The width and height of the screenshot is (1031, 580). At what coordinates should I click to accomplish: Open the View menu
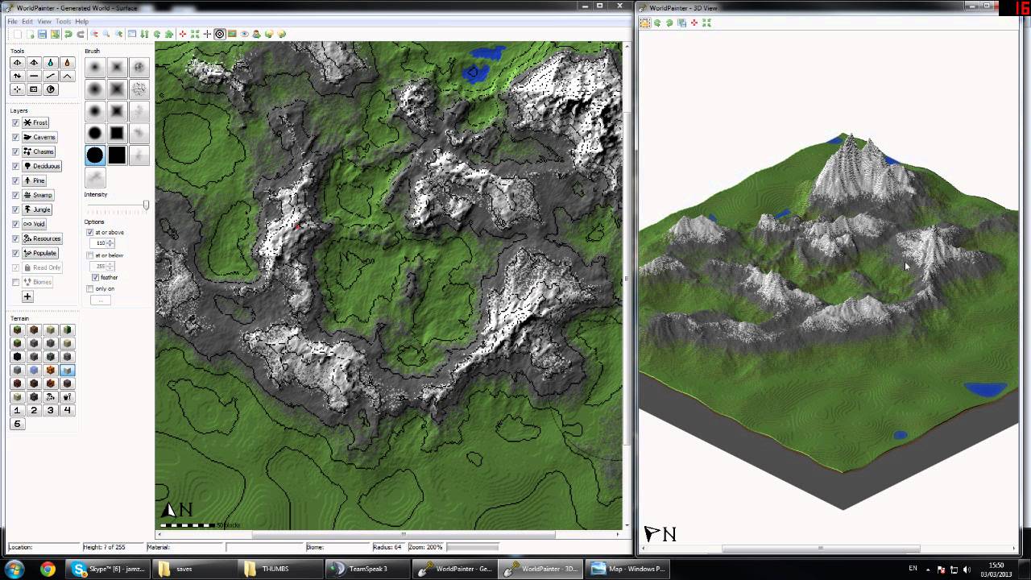(44, 22)
